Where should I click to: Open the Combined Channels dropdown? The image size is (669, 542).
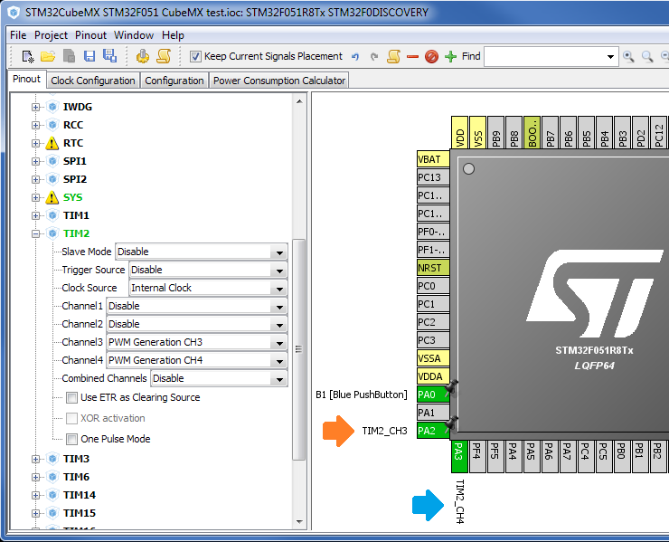click(x=219, y=379)
